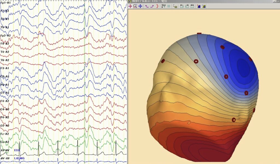The image size is (280, 164).
Task: Click the frame icon with right arrow
Action: [x=187, y=6]
